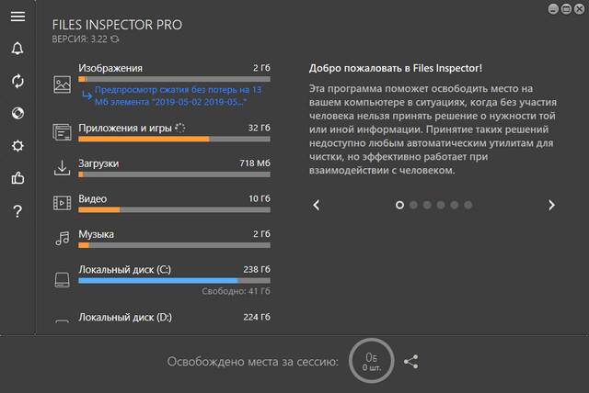Select the last carousel page dot
The image size is (589, 393).
point(468,205)
